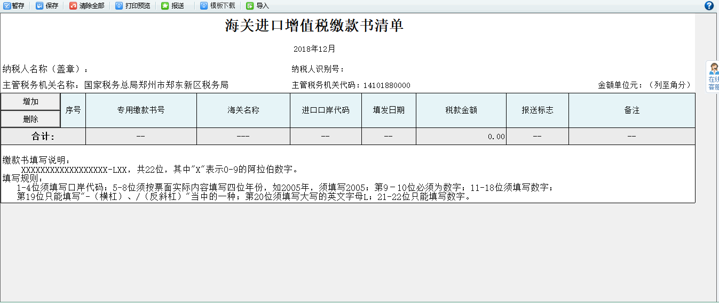Open help via the blue question mark
This screenshot has height=304, width=719.
click(709, 6)
